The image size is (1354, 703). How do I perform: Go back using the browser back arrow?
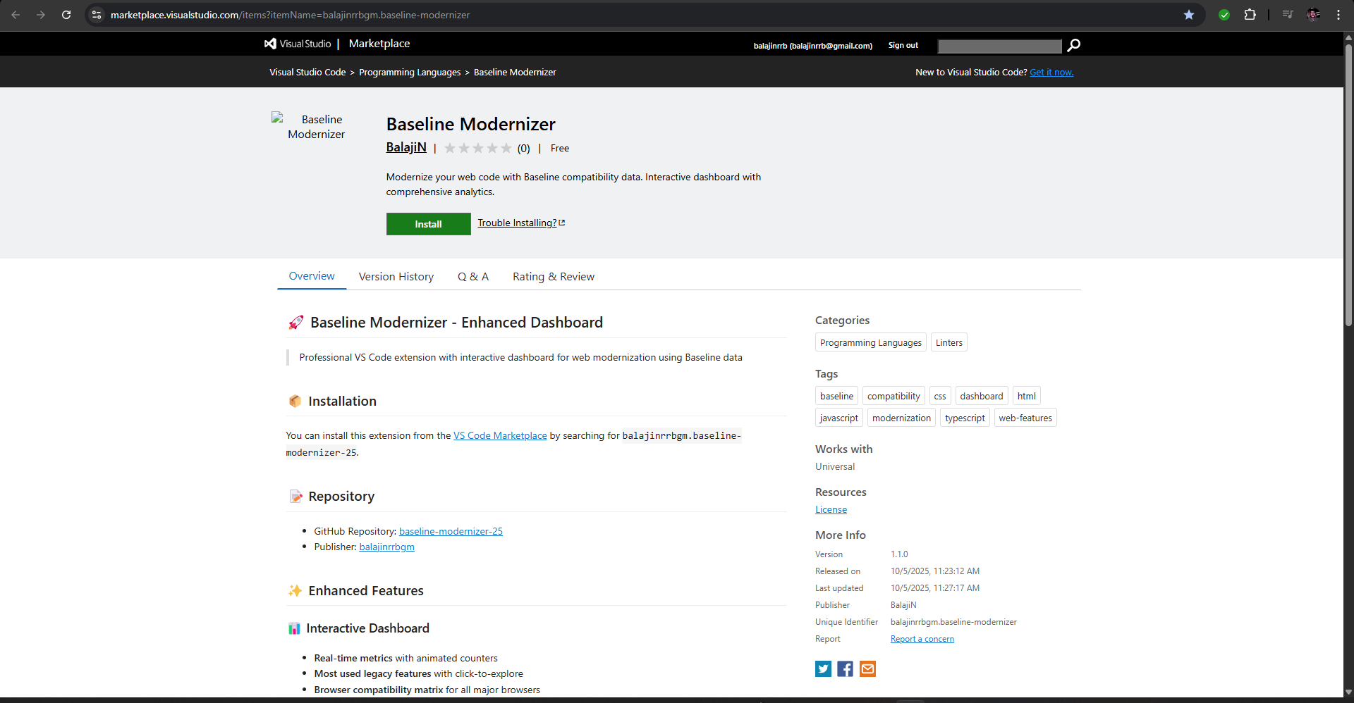(16, 15)
